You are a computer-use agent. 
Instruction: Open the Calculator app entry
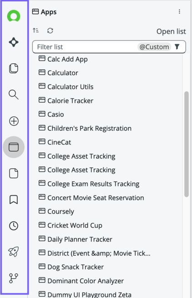point(63,73)
